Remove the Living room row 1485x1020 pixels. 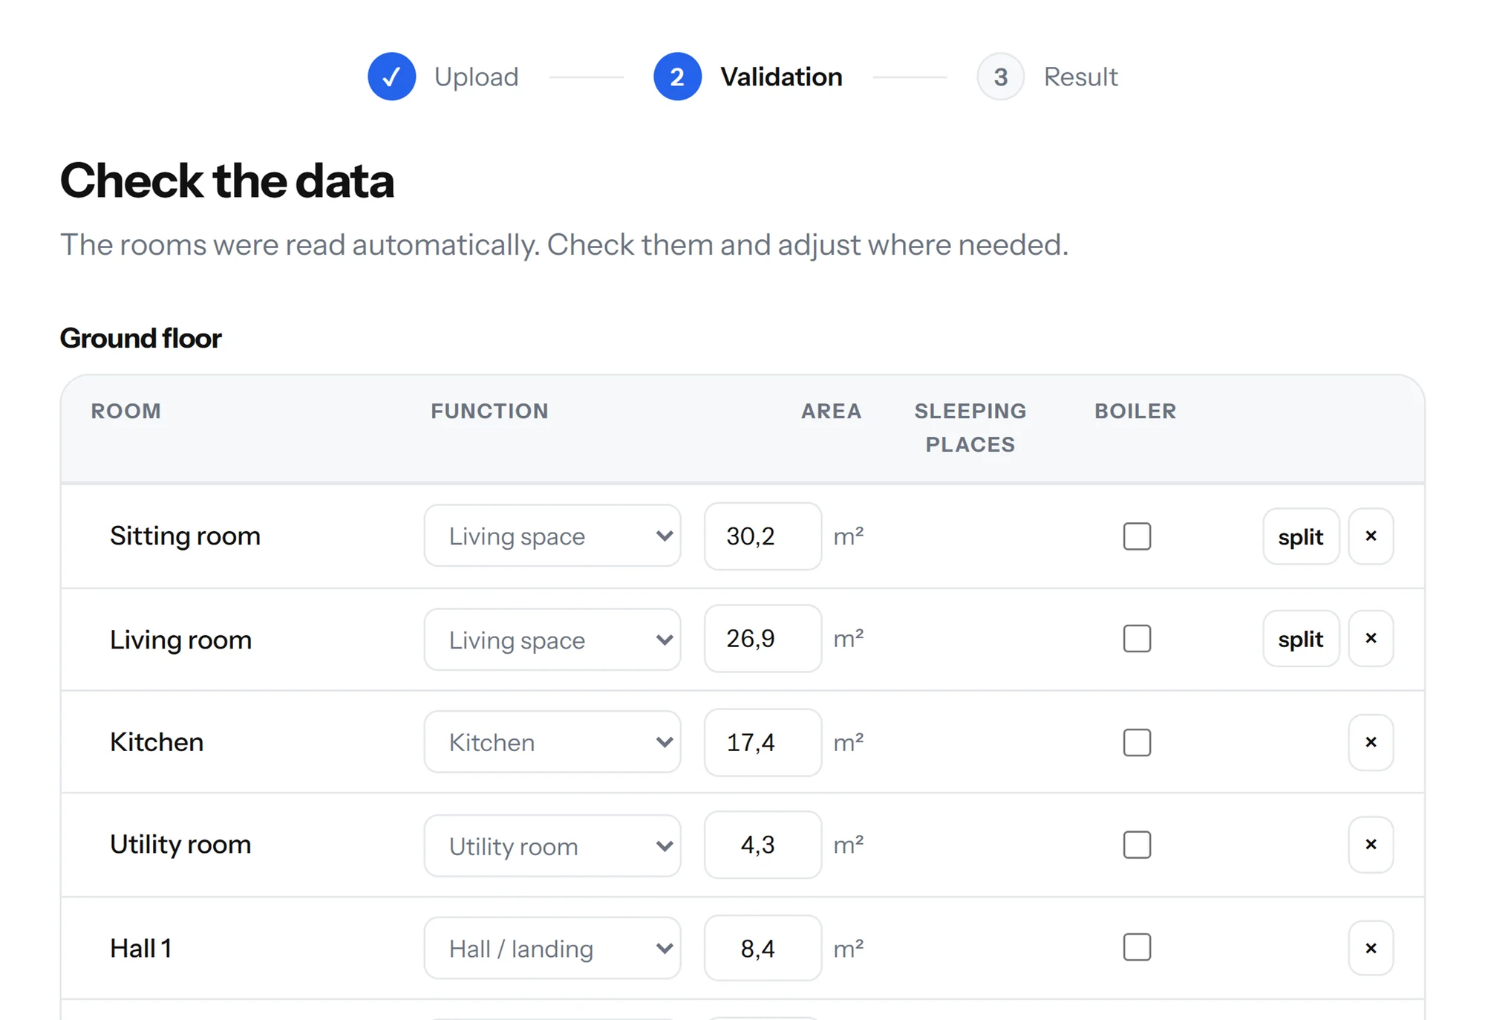click(1371, 639)
